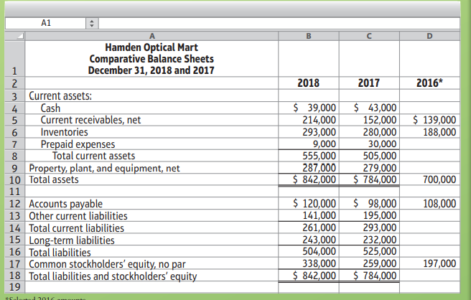
Task: Click Total liabilities 2017 value 525,000
Action: [369, 252]
